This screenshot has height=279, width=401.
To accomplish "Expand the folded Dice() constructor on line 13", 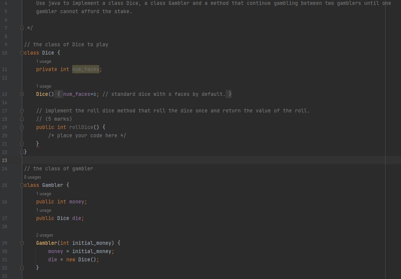I will [x=22, y=94].
